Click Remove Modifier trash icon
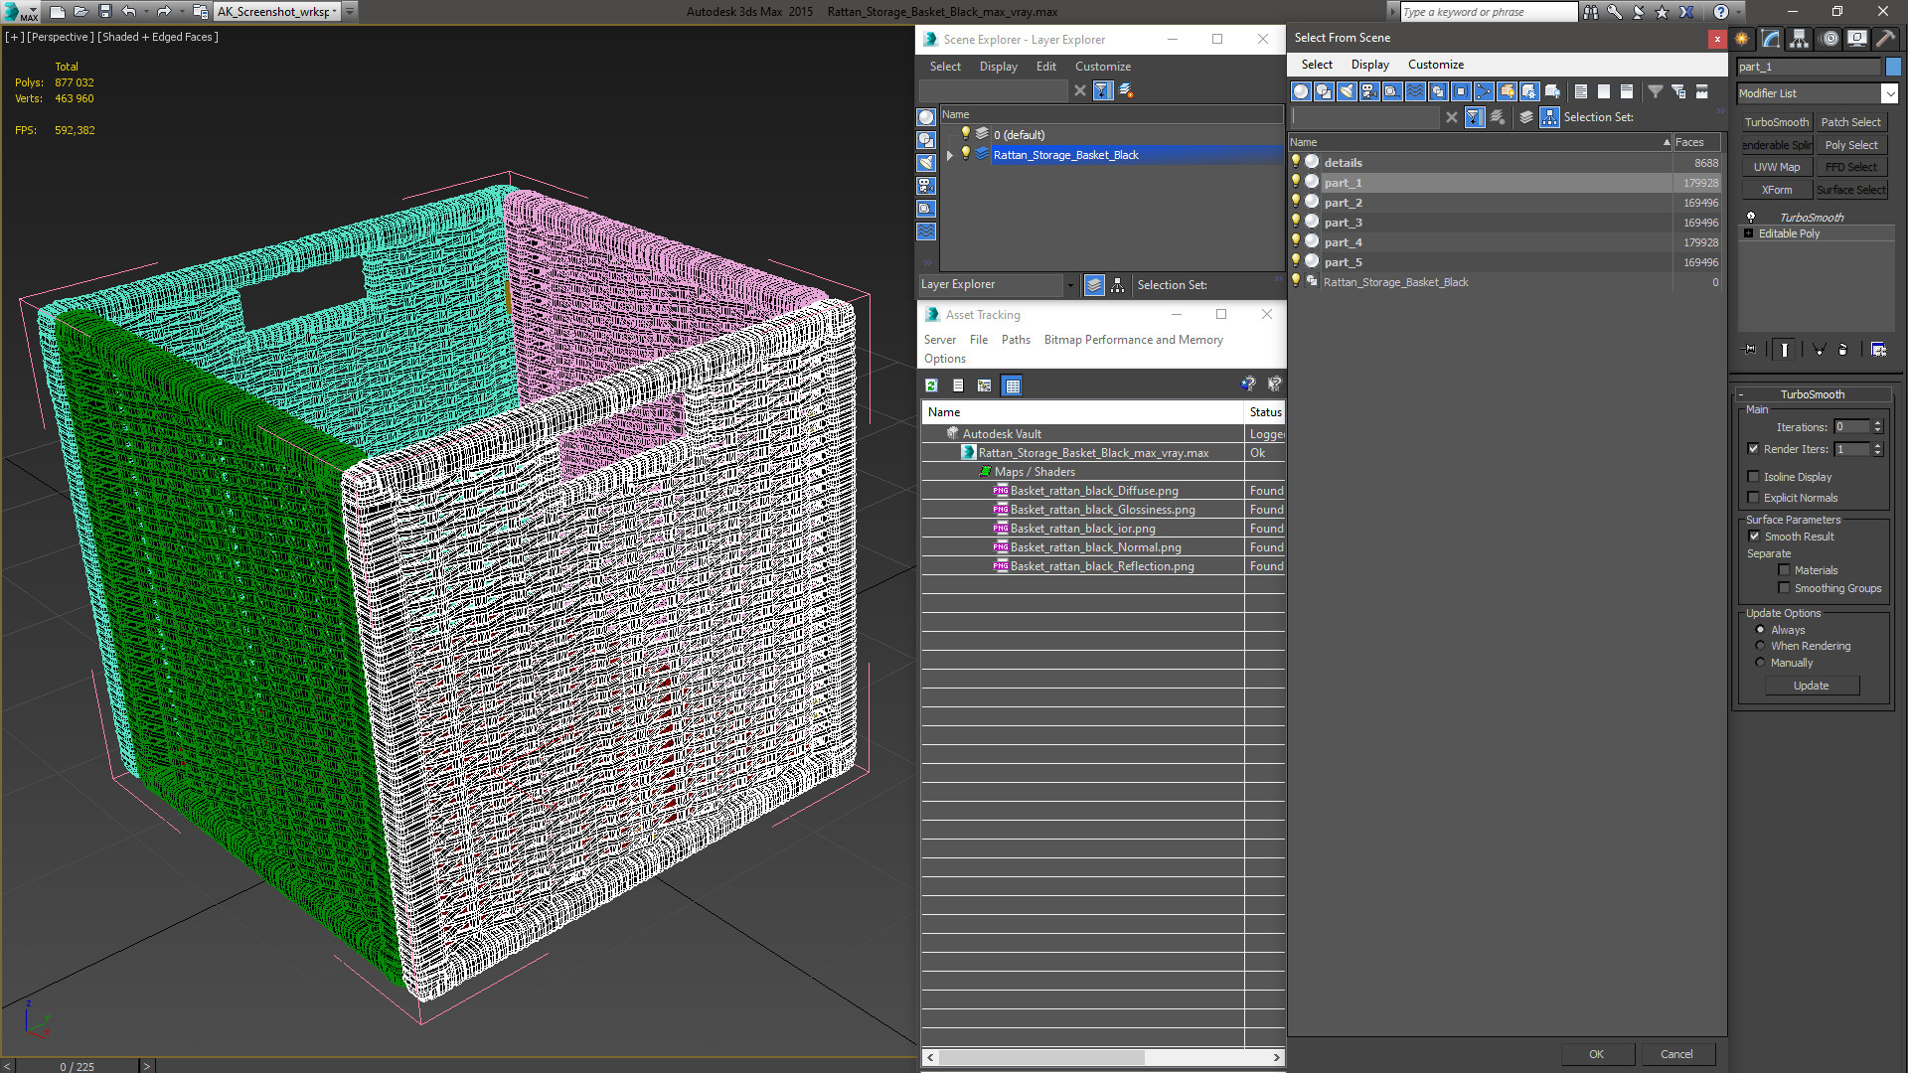The image size is (1908, 1073). (1842, 350)
